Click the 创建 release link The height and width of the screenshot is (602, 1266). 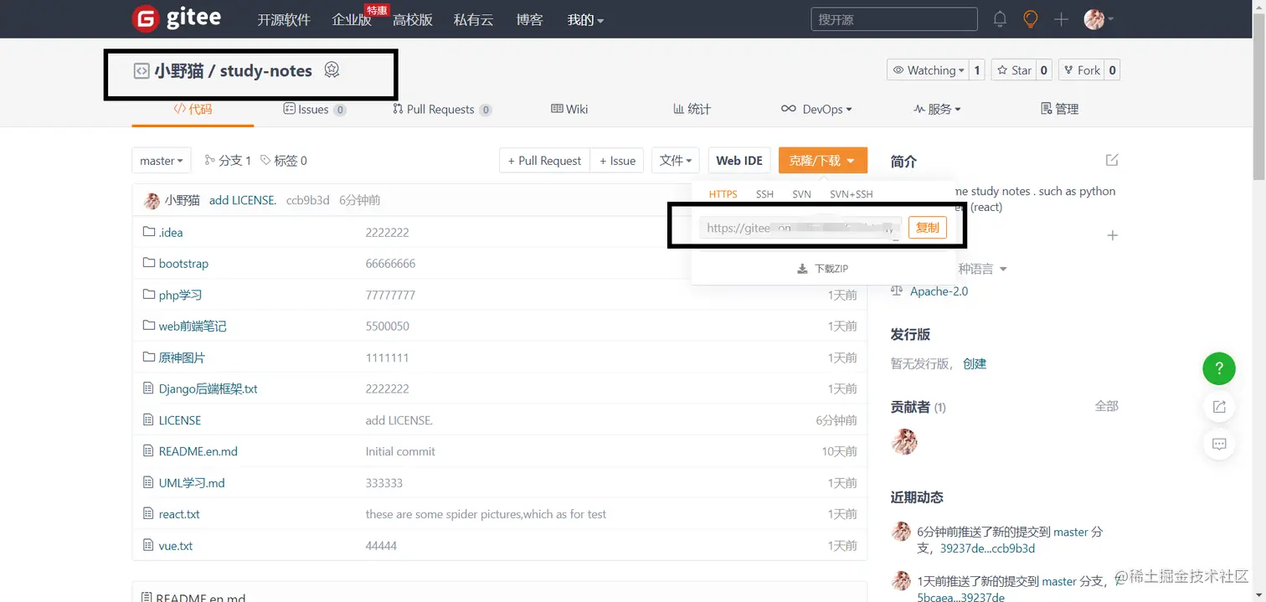pos(975,363)
